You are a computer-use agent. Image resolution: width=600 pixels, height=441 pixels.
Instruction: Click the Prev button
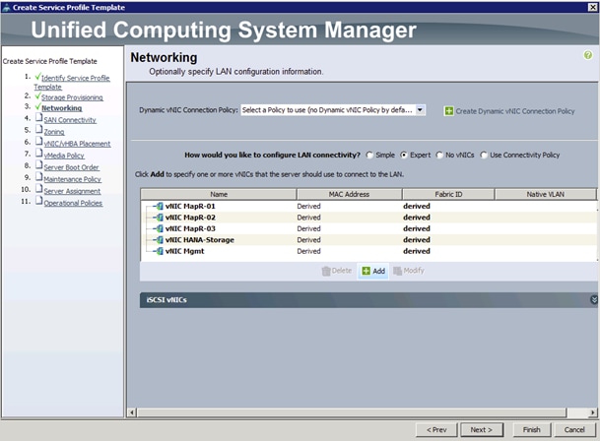pos(436,430)
